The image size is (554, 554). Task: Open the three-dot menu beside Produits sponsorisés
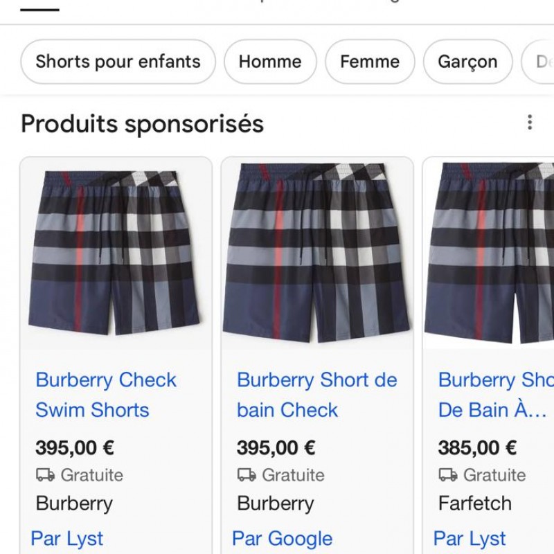tap(530, 123)
